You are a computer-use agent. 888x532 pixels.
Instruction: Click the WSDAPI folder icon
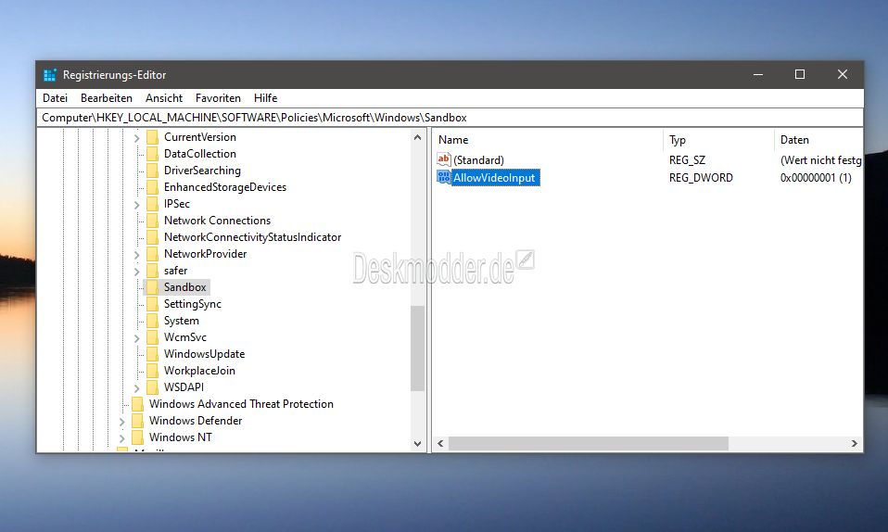pyautogui.click(x=152, y=387)
